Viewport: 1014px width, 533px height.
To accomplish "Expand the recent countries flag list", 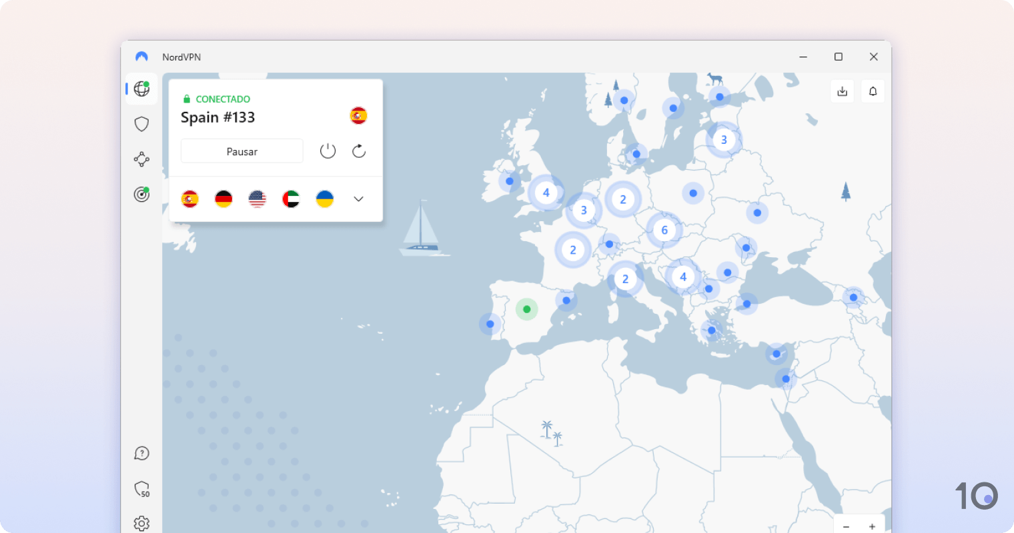I will tap(358, 199).
